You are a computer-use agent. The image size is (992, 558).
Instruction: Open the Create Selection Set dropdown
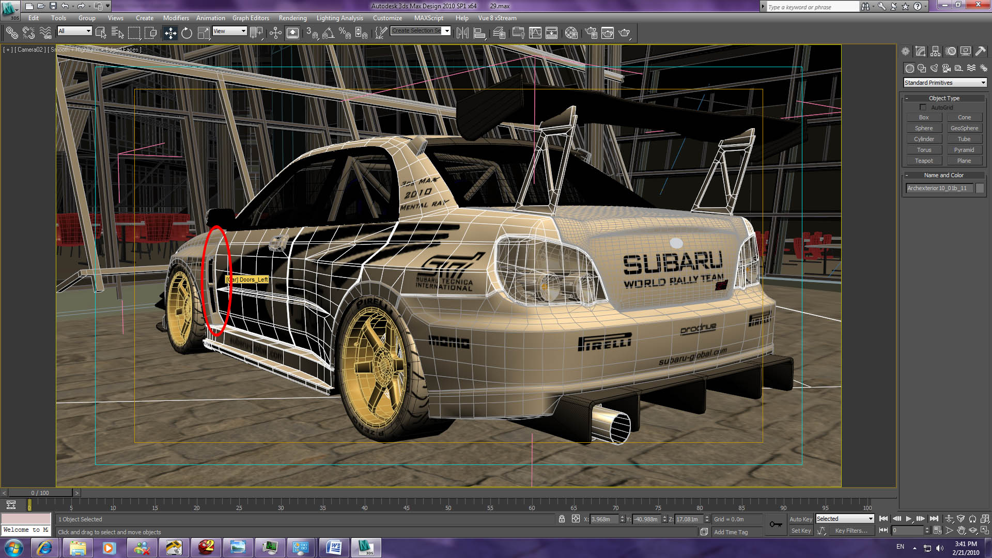pos(420,31)
